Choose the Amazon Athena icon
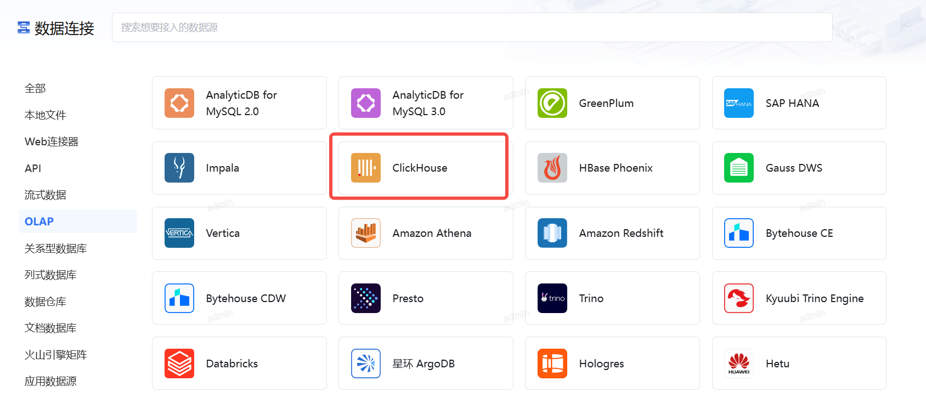The image size is (926, 409). (x=365, y=233)
